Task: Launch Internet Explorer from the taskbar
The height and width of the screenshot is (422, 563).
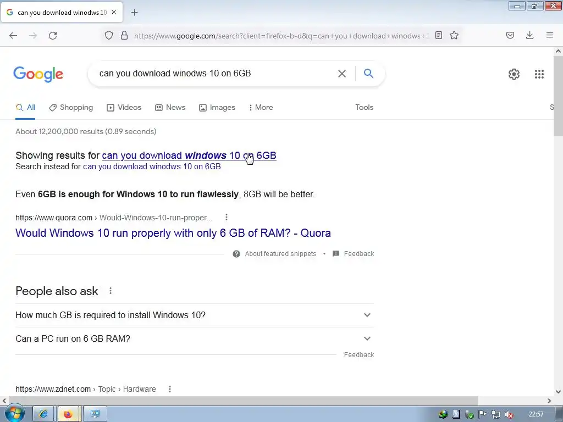Action: tap(43, 414)
